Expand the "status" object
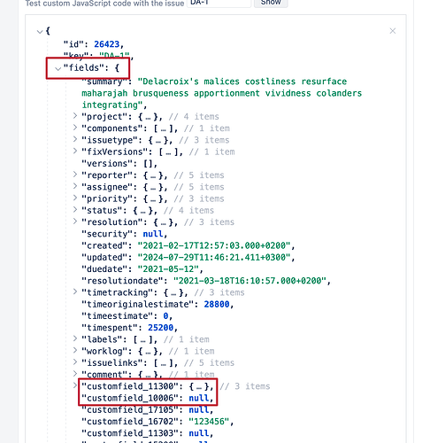Image resolution: width=430 pixels, height=443 pixels. pyautogui.click(x=75, y=210)
